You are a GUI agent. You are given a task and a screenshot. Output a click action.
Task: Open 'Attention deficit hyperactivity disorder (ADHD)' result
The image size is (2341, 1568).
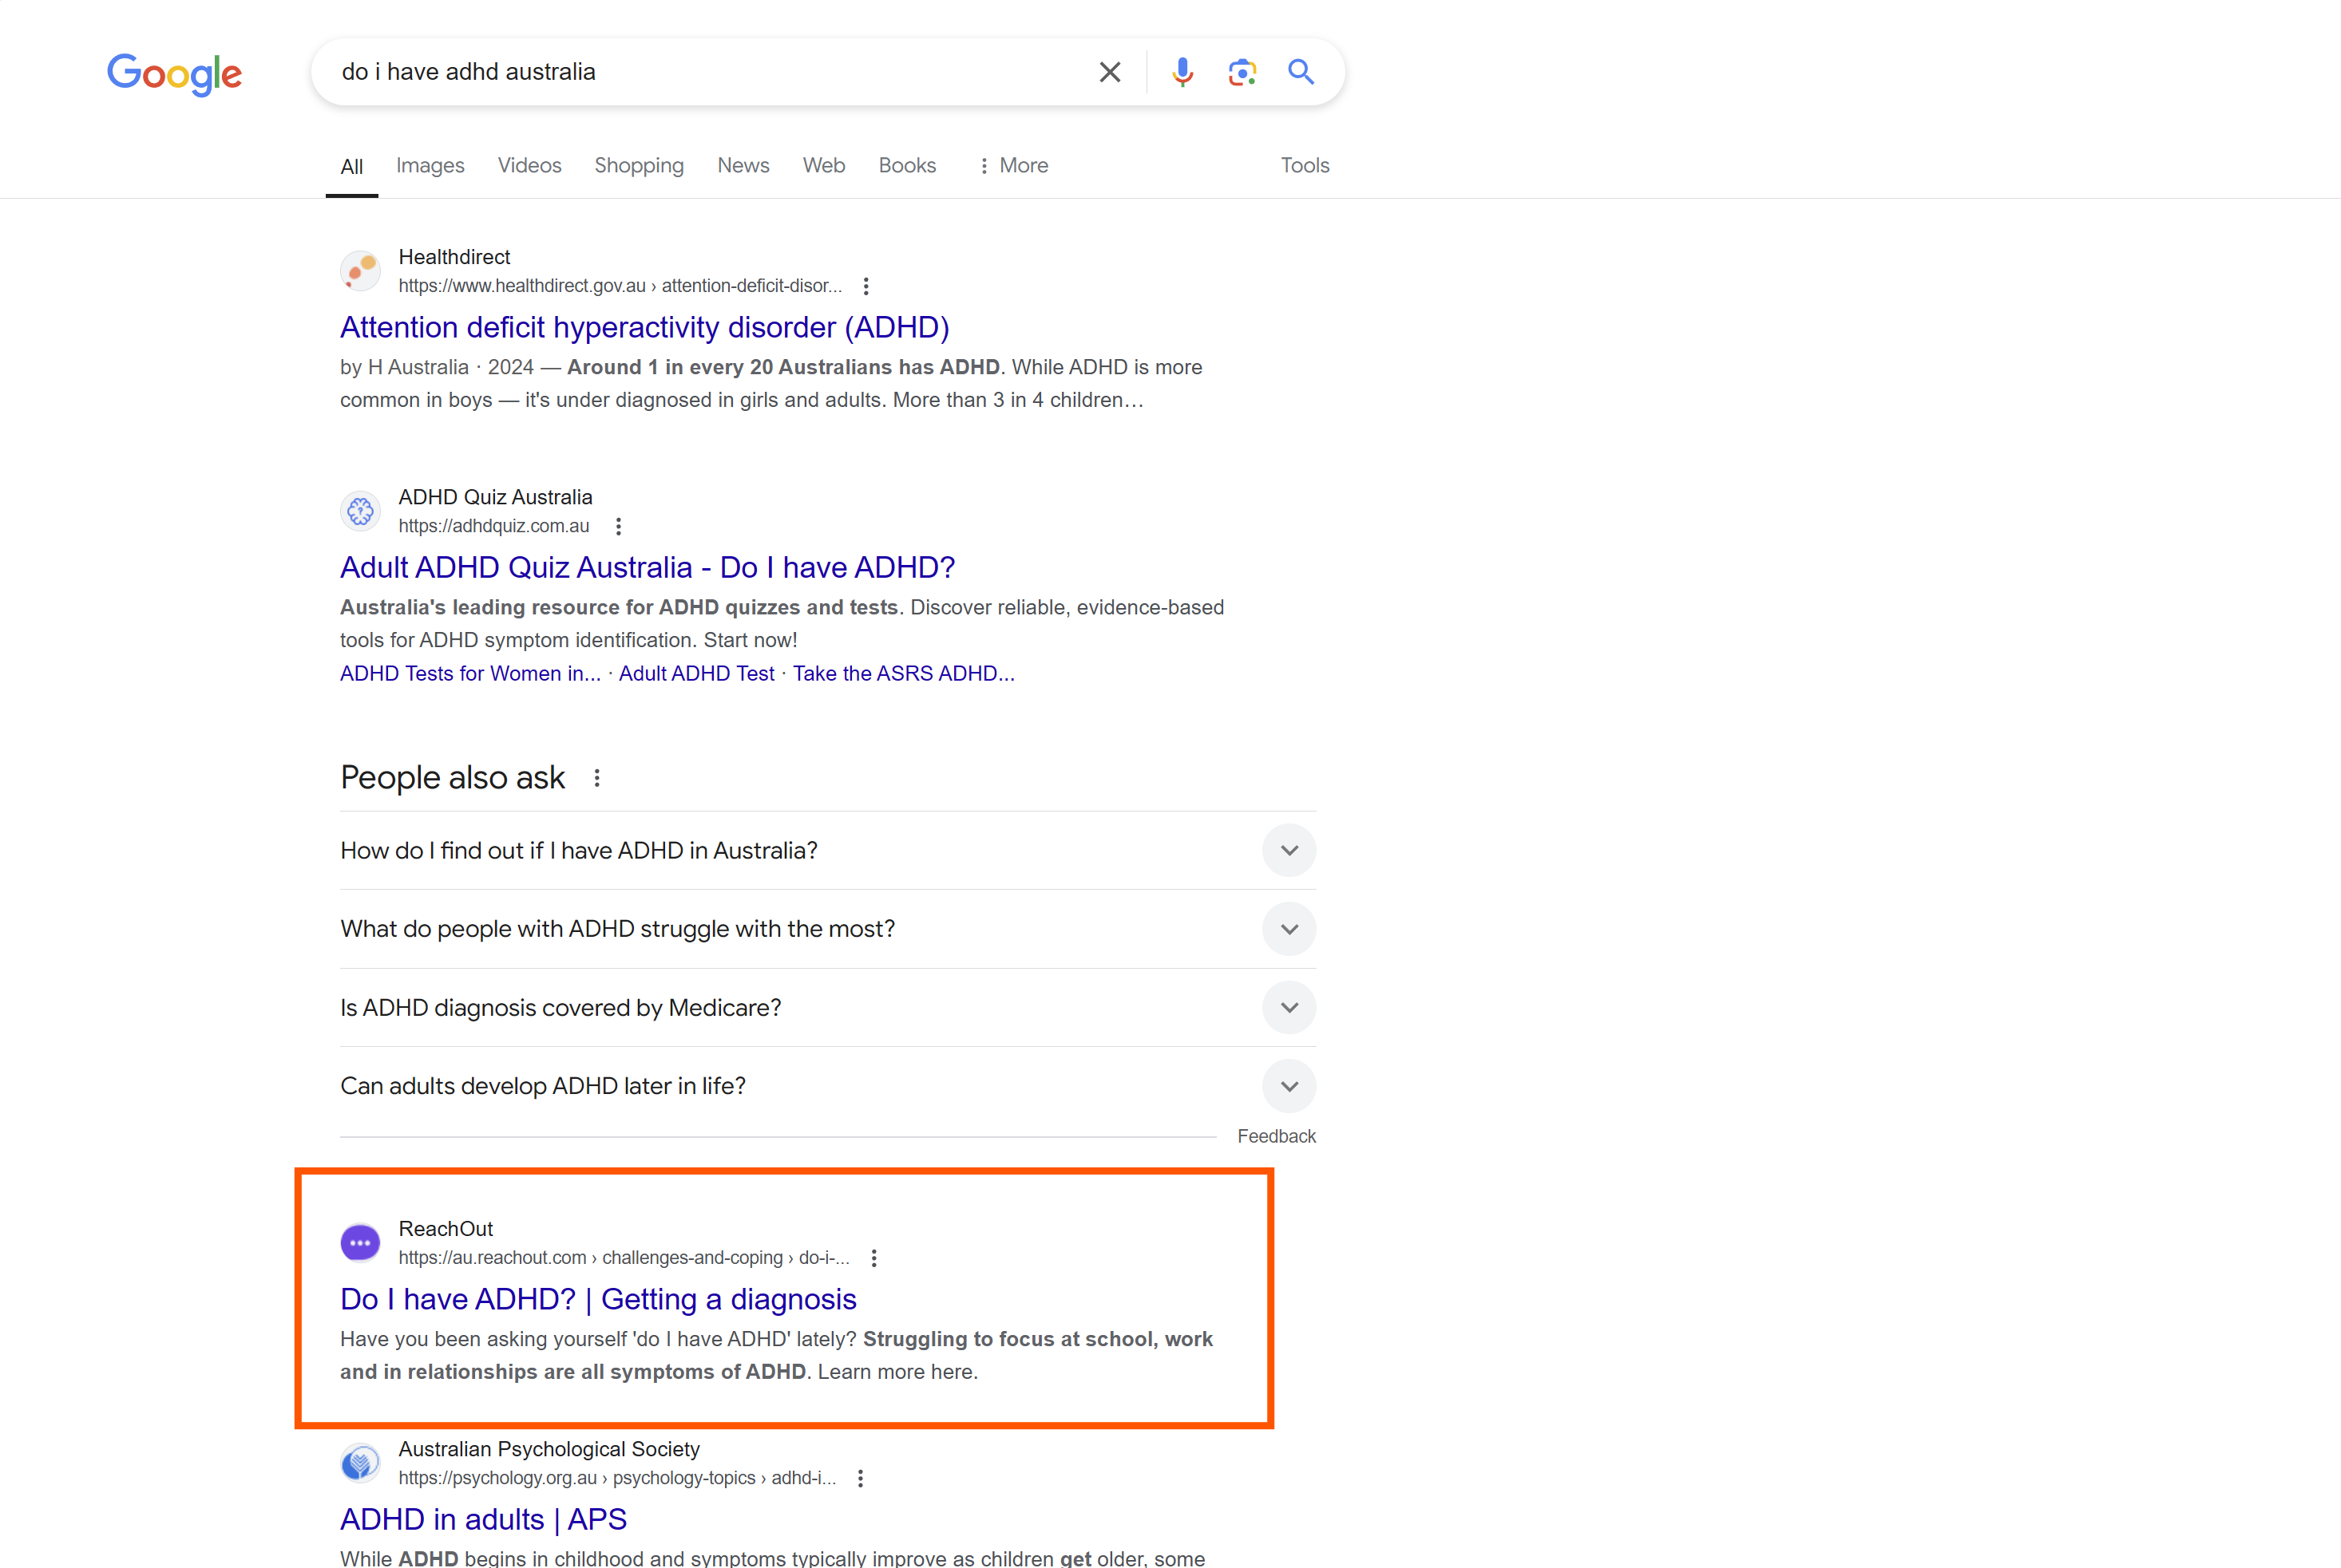(x=644, y=327)
